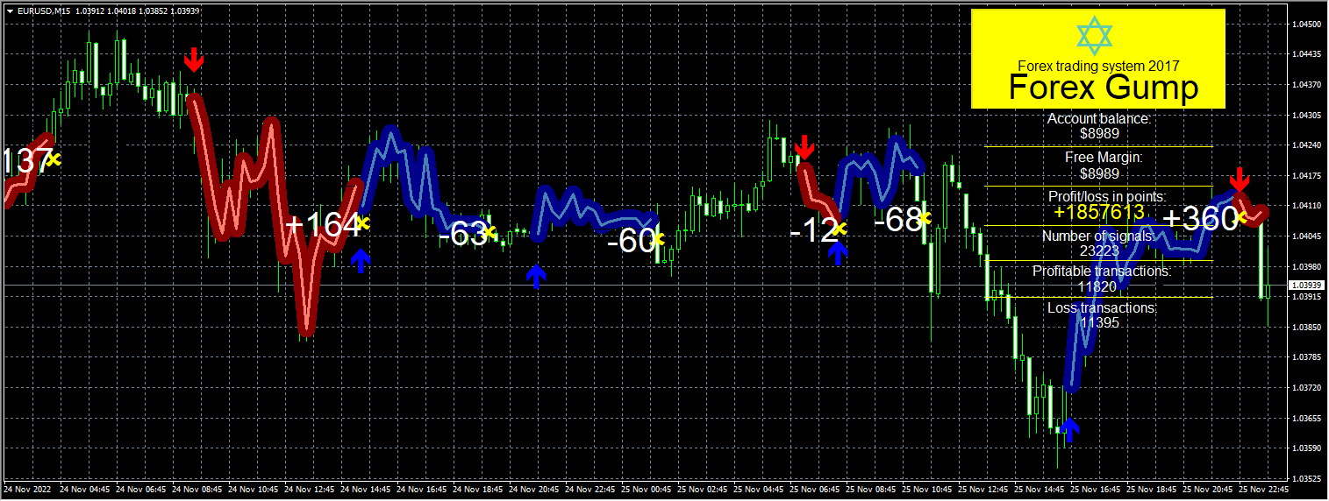The width and height of the screenshot is (1329, 501).
Task: Click the EURUSD,M15 chart title text
Action: tap(45, 11)
